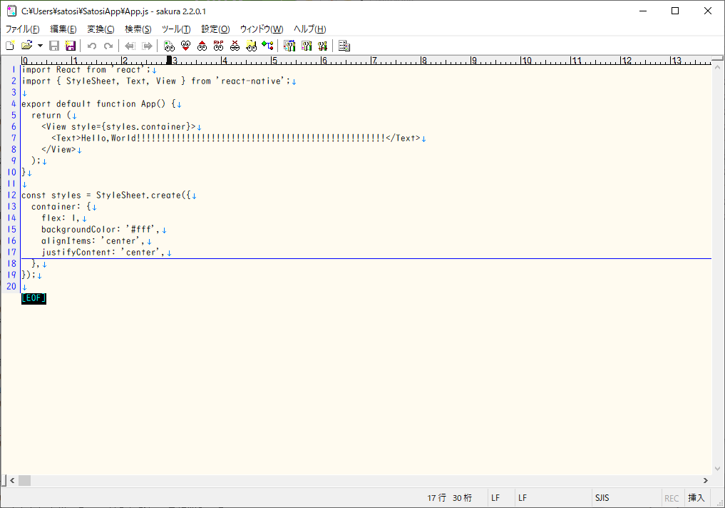
Task: Open Grep with the folder-and-binoculars icon
Action: [x=251, y=46]
